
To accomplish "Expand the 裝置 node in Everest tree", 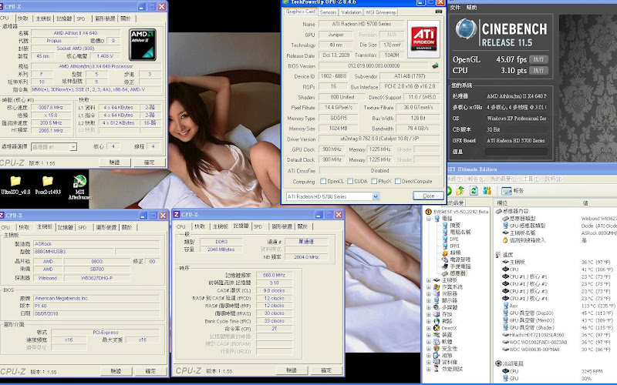I will [429, 335].
